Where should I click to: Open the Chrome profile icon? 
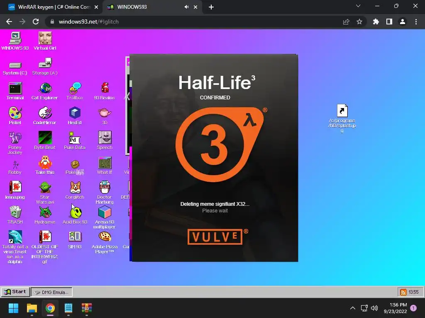coord(403,22)
